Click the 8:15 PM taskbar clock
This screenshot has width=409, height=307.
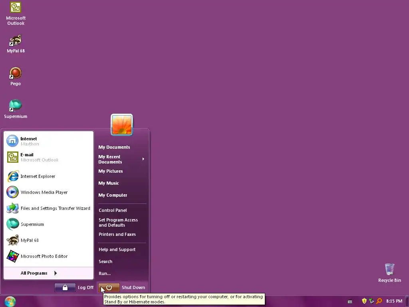click(394, 301)
